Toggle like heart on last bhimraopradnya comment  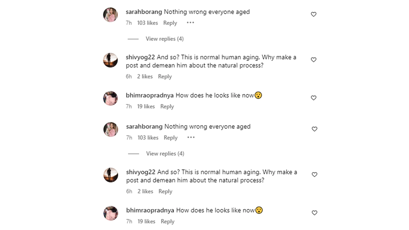[x=314, y=213]
